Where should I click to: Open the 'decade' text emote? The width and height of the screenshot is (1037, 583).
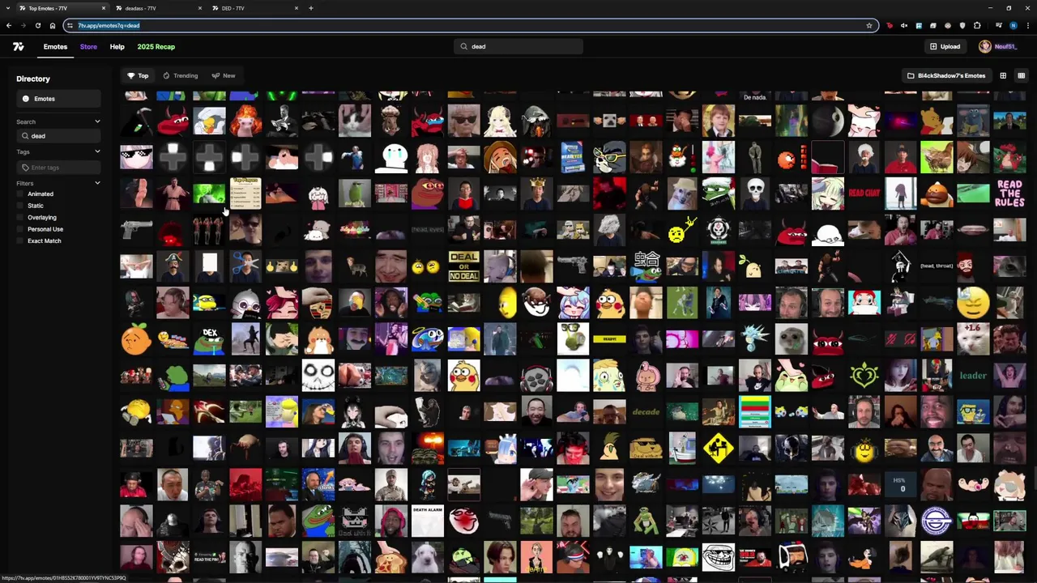click(x=646, y=412)
